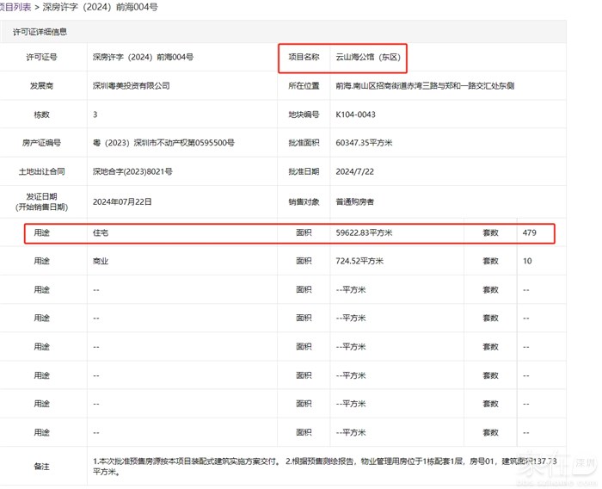The height and width of the screenshot is (489, 602).
Task: Click the unit count 479
Action: point(529,232)
